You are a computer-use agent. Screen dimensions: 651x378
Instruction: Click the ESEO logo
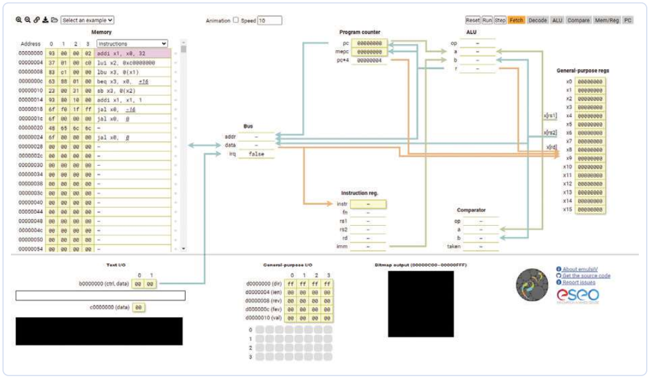click(x=578, y=295)
